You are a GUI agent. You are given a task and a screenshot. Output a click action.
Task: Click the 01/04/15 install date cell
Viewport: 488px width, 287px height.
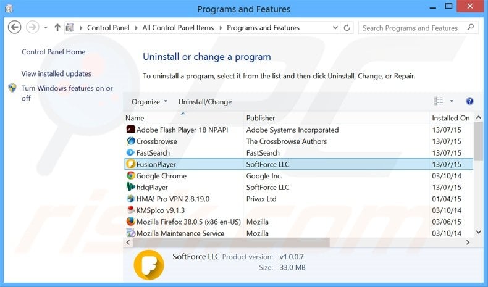point(446,199)
